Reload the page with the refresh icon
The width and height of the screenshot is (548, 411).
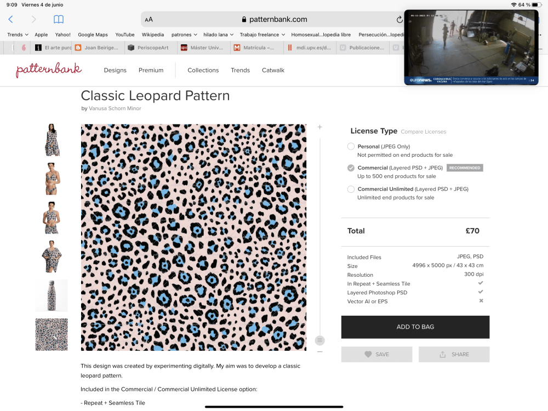coord(399,18)
